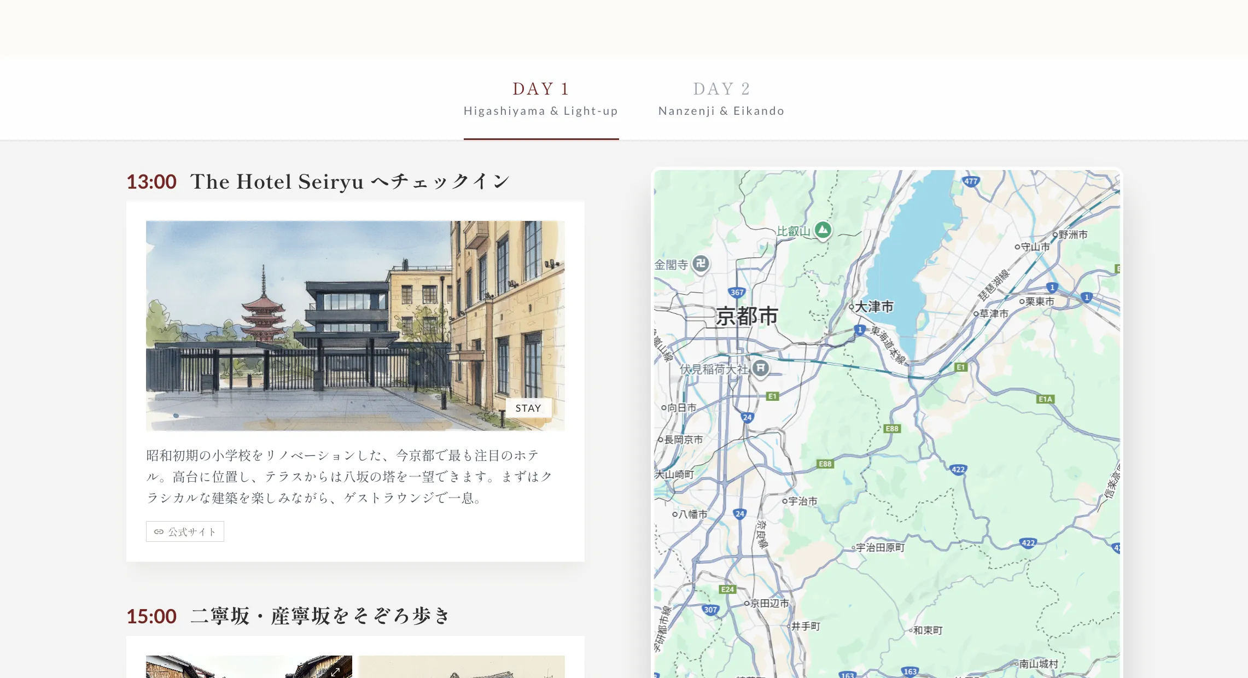The image size is (1248, 678).
Task: Click the 15:00 二寧坂・産寧坂 heading
Action: [x=288, y=616]
